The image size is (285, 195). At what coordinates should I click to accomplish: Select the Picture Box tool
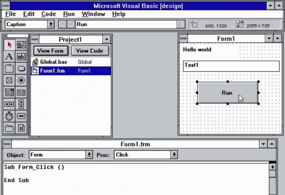[x=21, y=45]
